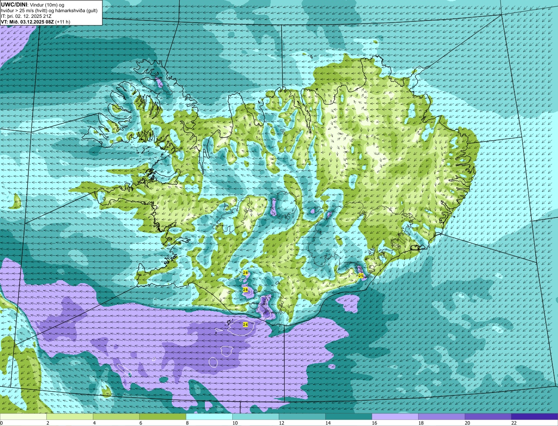
Task: Click the color scale label '18'
Action: click(x=421, y=423)
